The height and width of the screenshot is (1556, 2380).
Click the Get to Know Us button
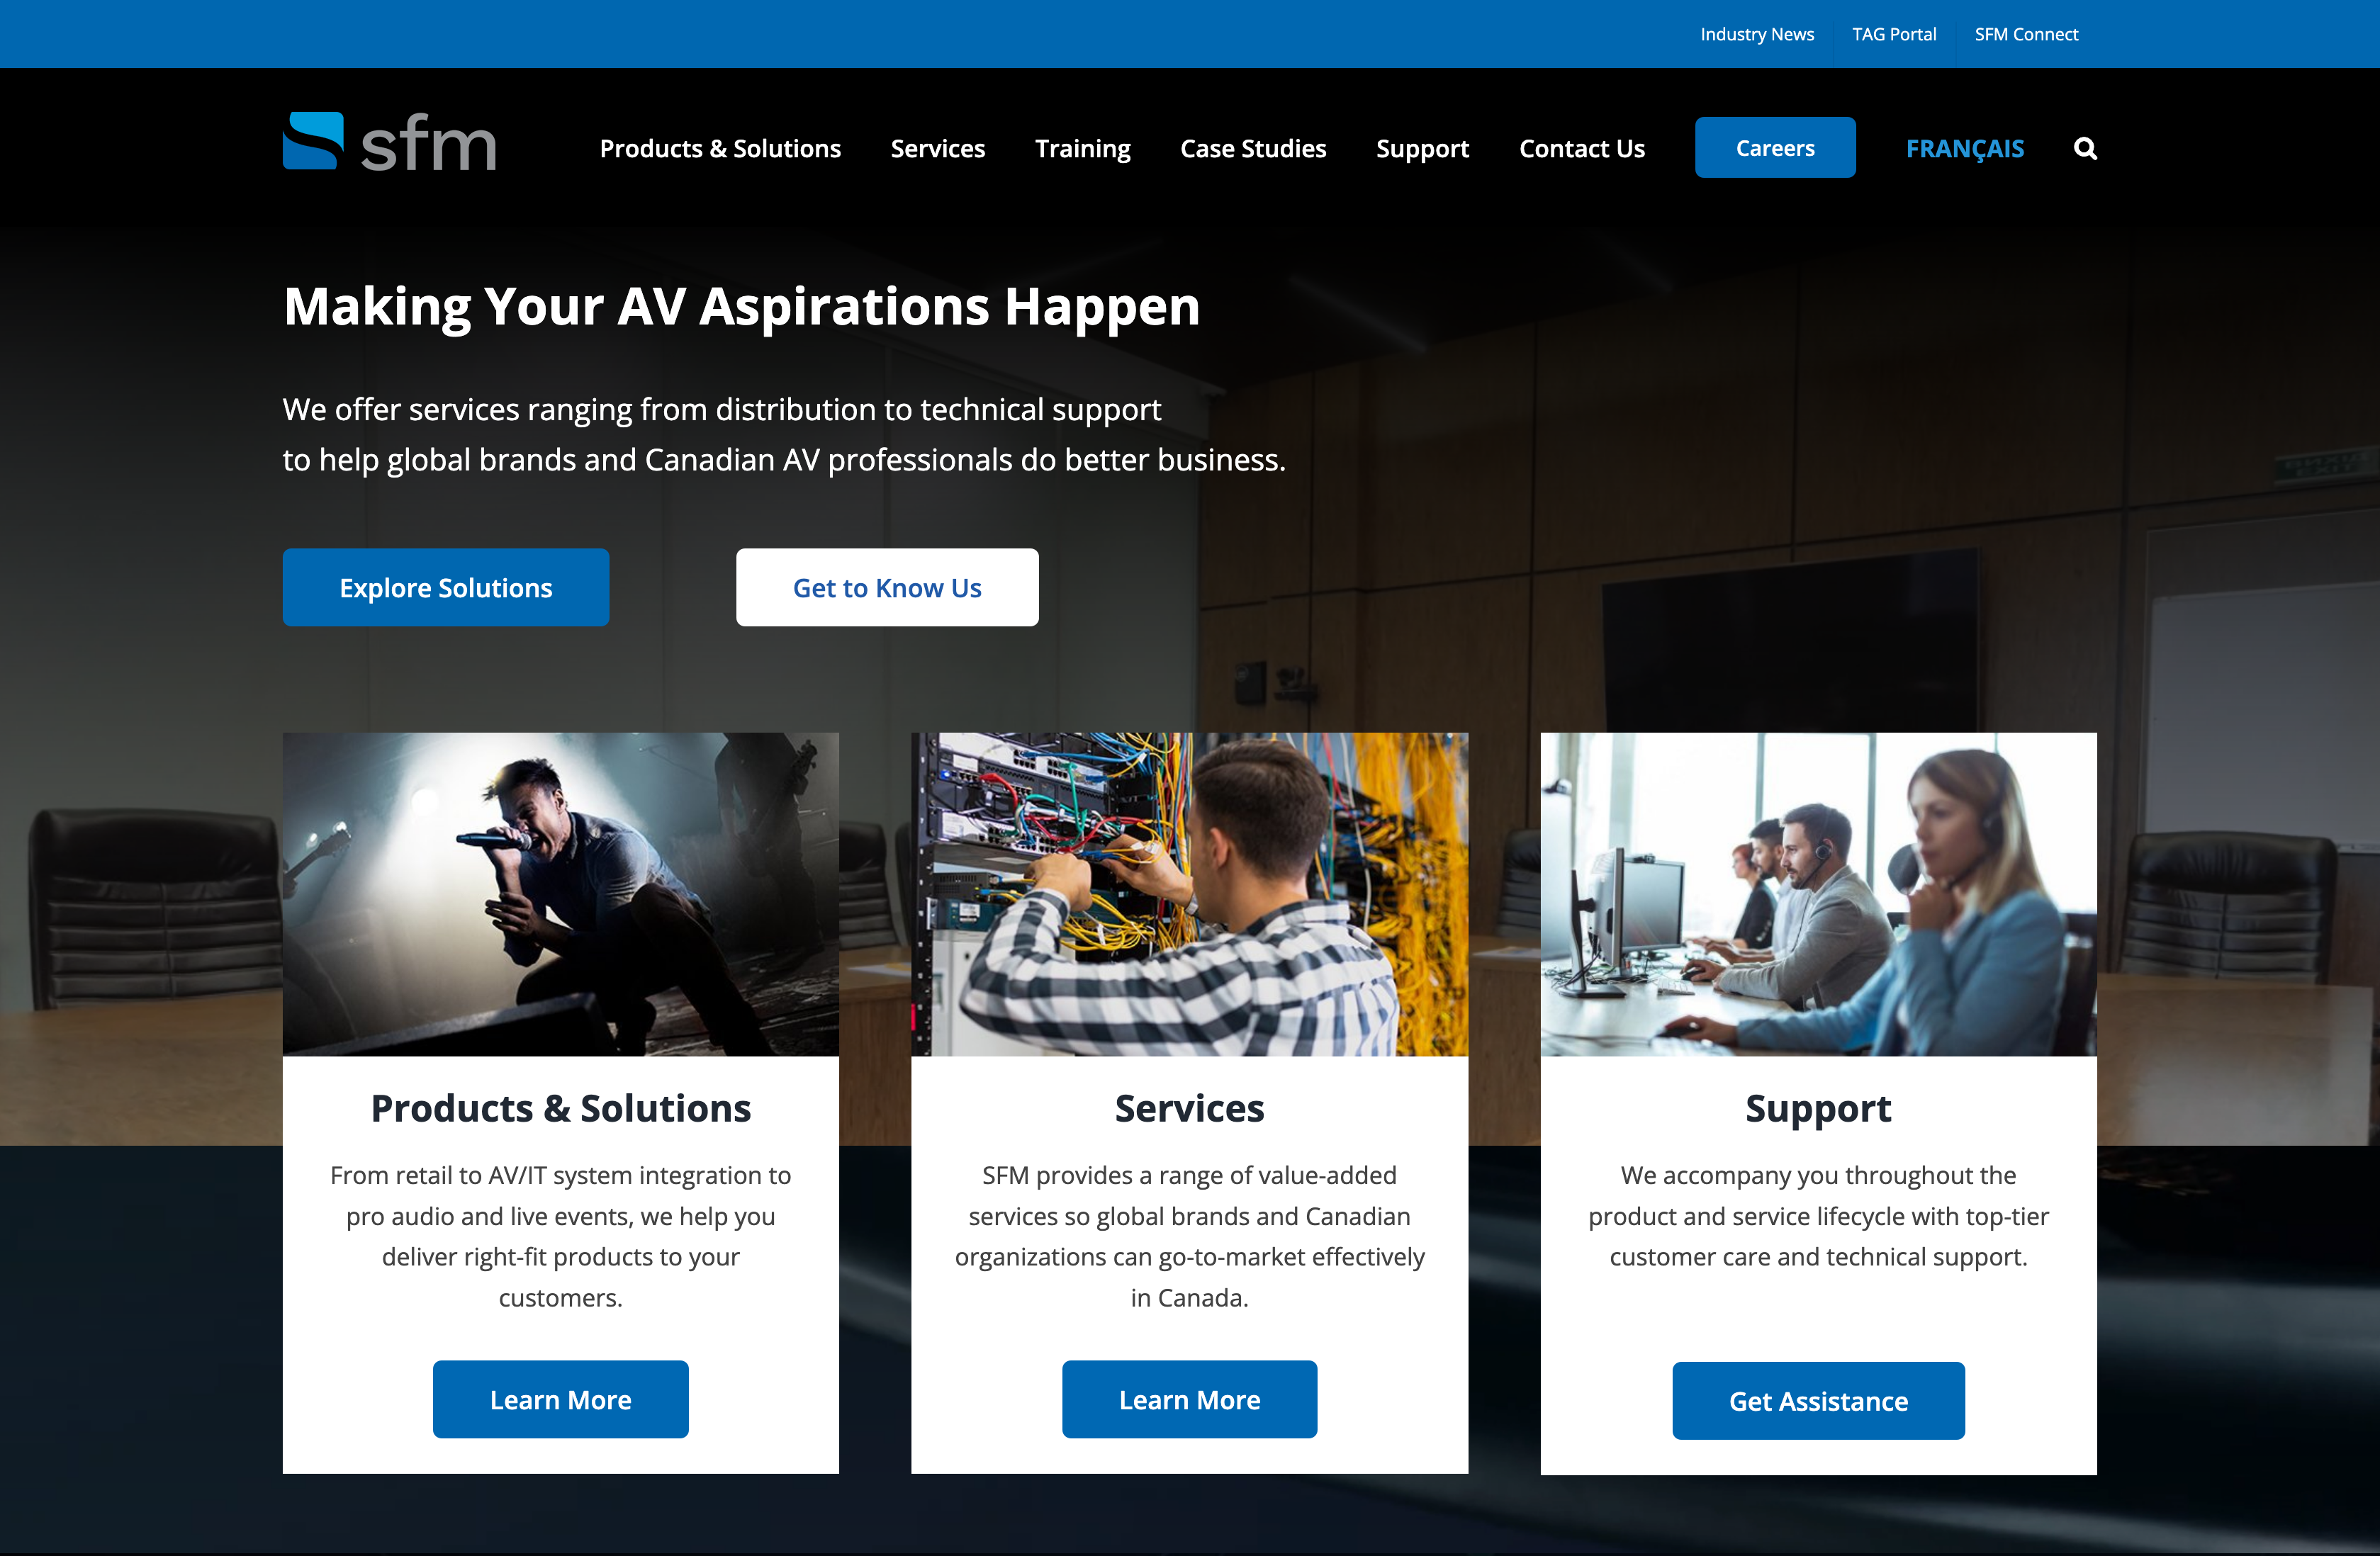tap(887, 587)
